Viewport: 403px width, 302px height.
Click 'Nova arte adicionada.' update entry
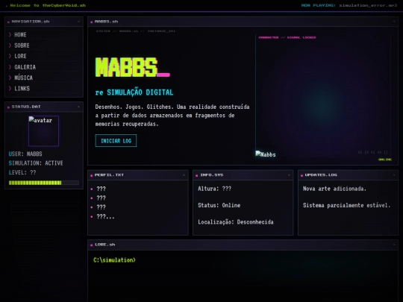tap(334, 189)
